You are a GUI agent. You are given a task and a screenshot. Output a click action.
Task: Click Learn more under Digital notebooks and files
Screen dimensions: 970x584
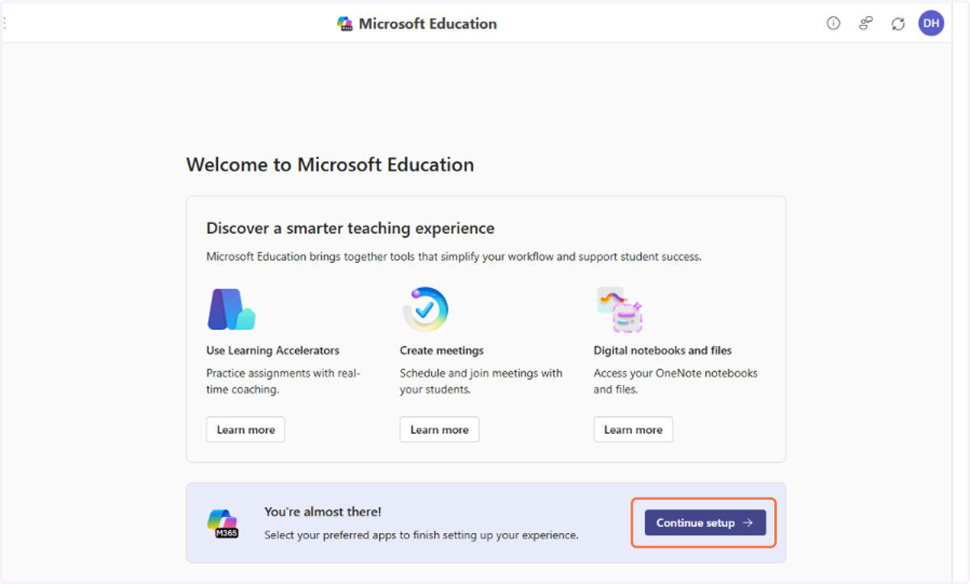(x=633, y=430)
